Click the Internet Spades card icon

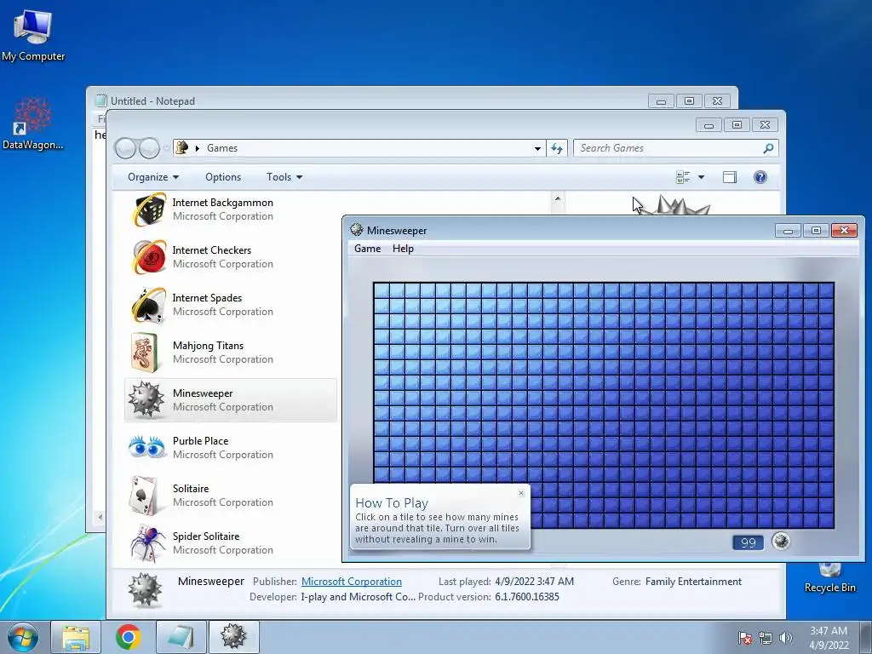pos(148,305)
